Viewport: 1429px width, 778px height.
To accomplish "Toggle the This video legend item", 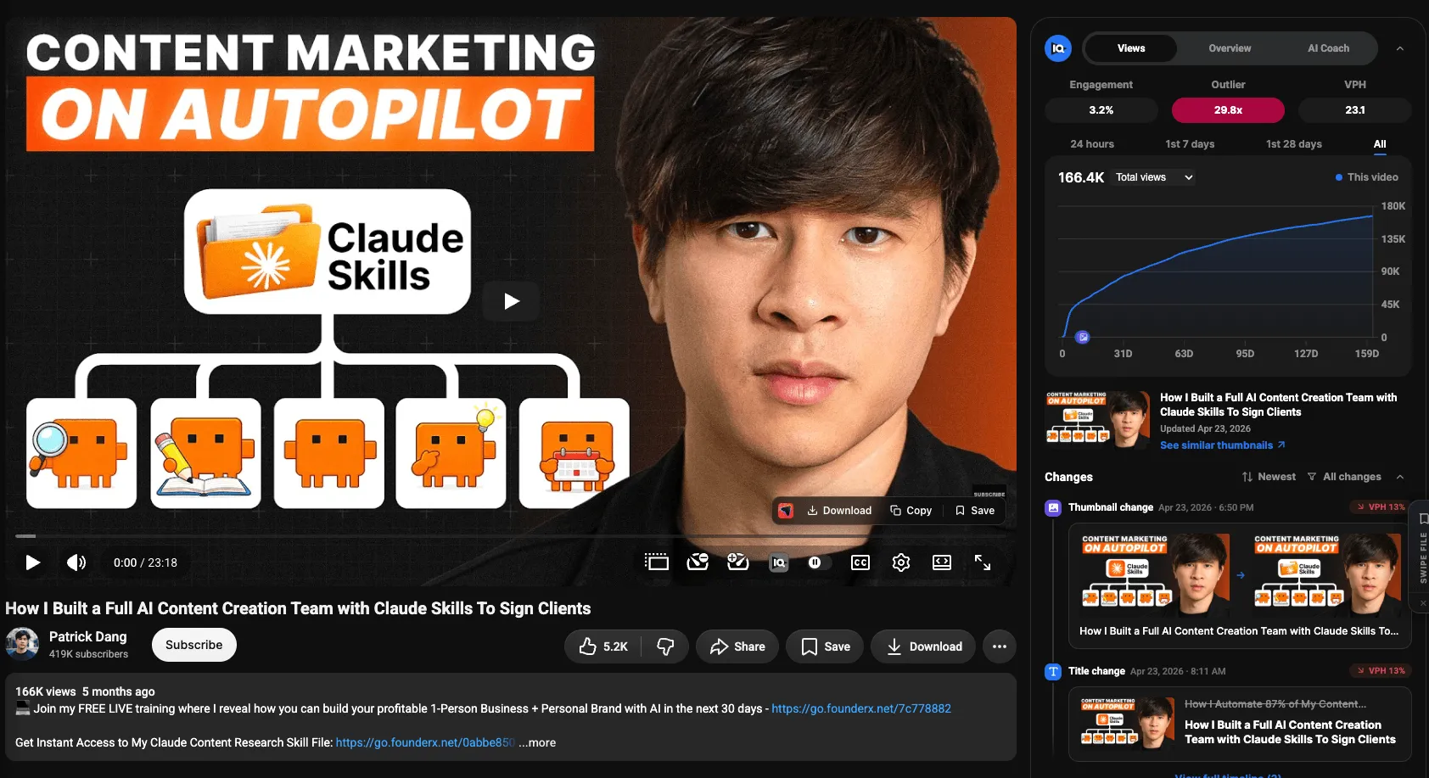I will point(1366,177).
